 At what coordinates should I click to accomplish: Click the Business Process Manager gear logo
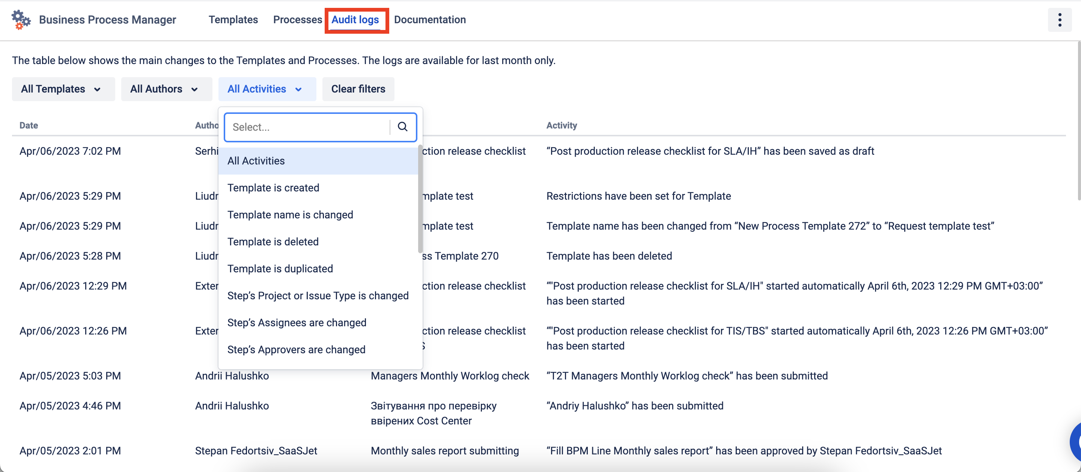[20, 20]
